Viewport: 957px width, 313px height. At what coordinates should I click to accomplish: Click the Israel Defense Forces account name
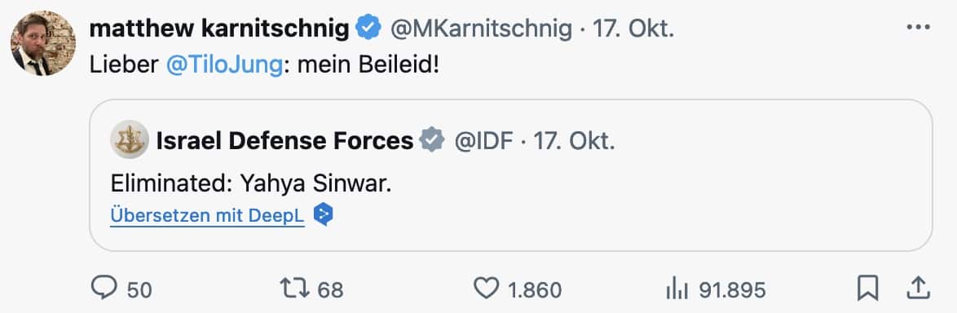(284, 141)
